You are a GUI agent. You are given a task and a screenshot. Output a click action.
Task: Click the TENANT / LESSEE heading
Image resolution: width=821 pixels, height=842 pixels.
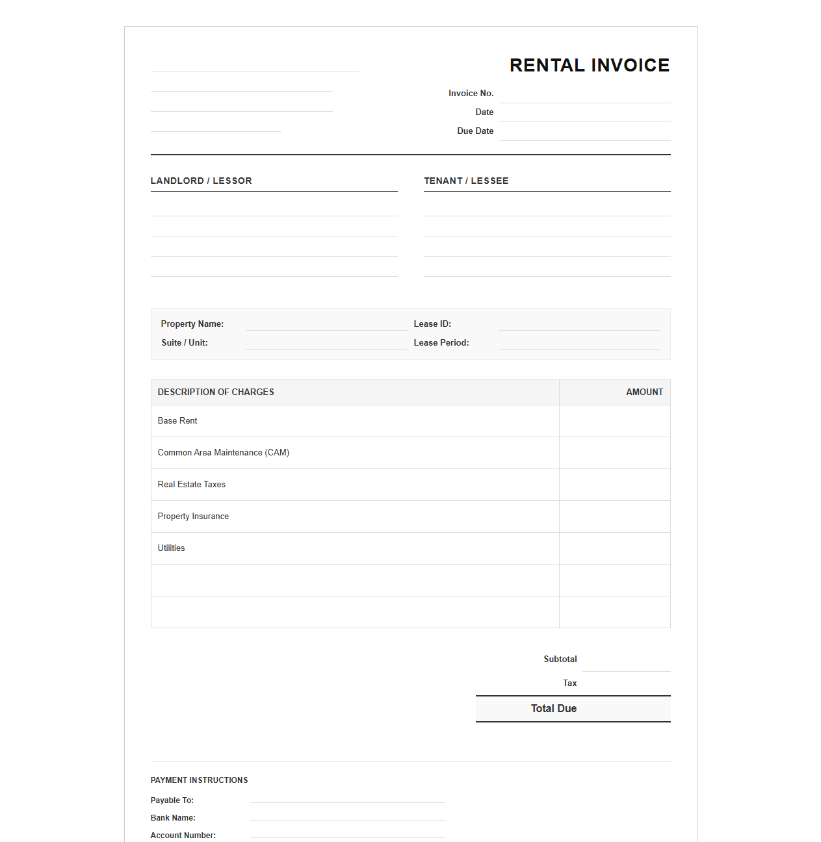(x=466, y=181)
